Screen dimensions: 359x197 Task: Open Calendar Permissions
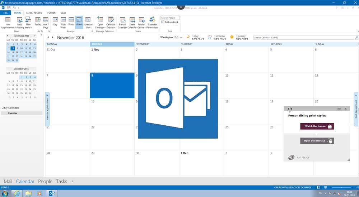point(152,23)
